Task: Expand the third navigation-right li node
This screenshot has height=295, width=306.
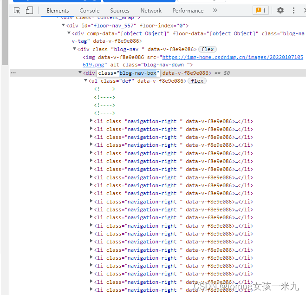Action: [91, 136]
